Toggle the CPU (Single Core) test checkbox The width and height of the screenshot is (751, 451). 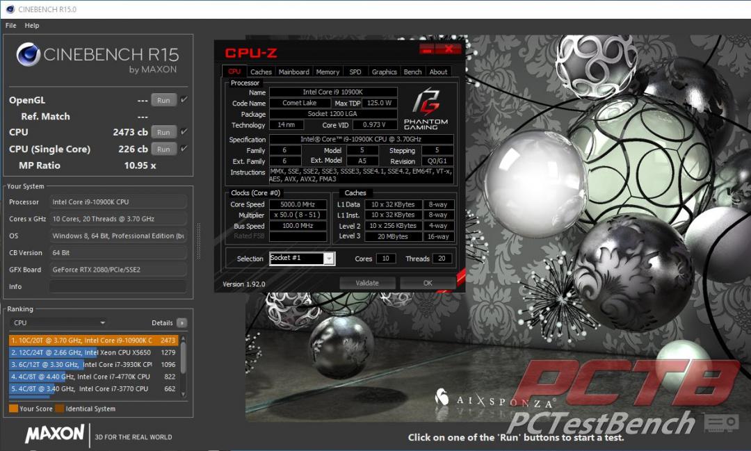[184, 149]
